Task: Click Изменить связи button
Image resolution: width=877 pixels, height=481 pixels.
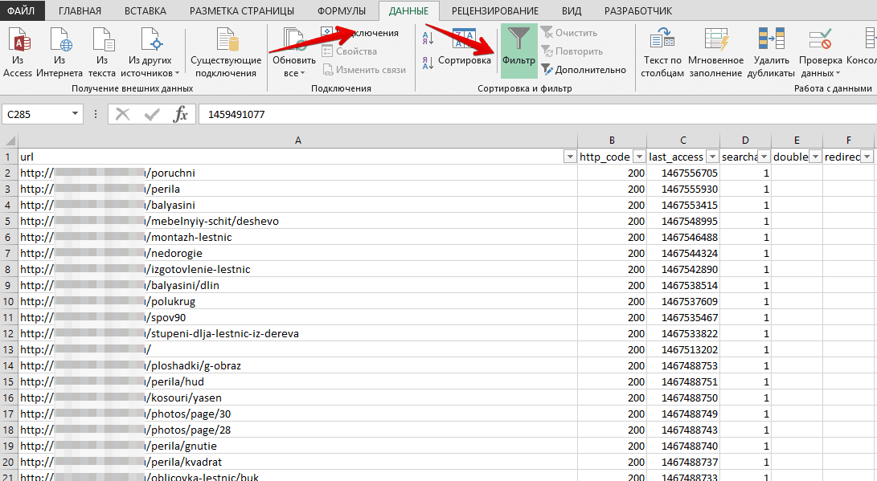Action: click(x=364, y=70)
